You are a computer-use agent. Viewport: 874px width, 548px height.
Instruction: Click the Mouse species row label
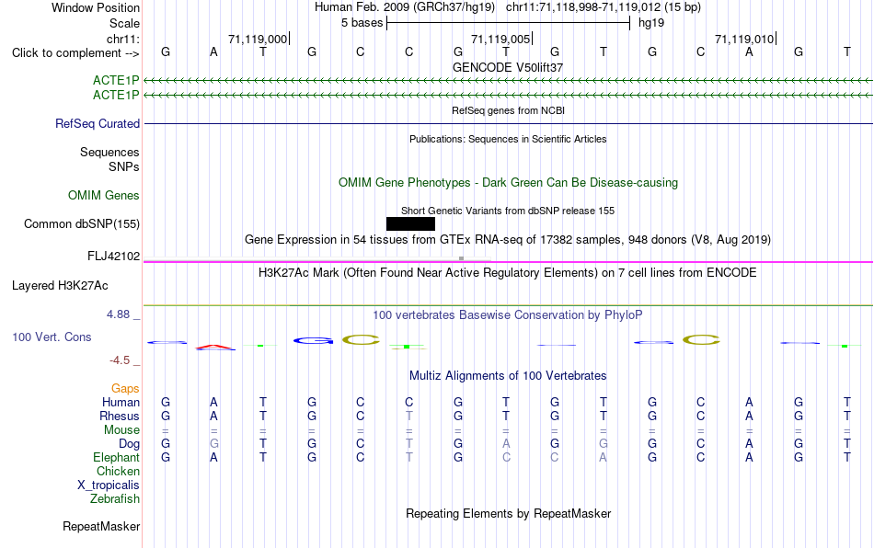[121, 430]
